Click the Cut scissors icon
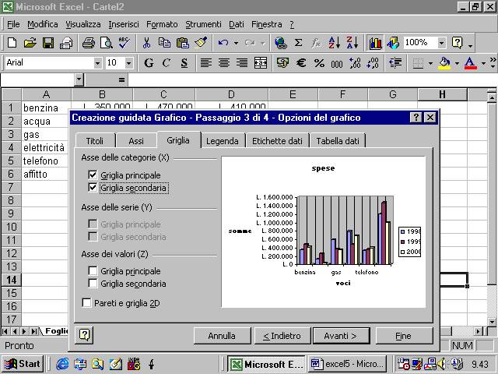The width and height of the screenshot is (498, 374). point(146,43)
